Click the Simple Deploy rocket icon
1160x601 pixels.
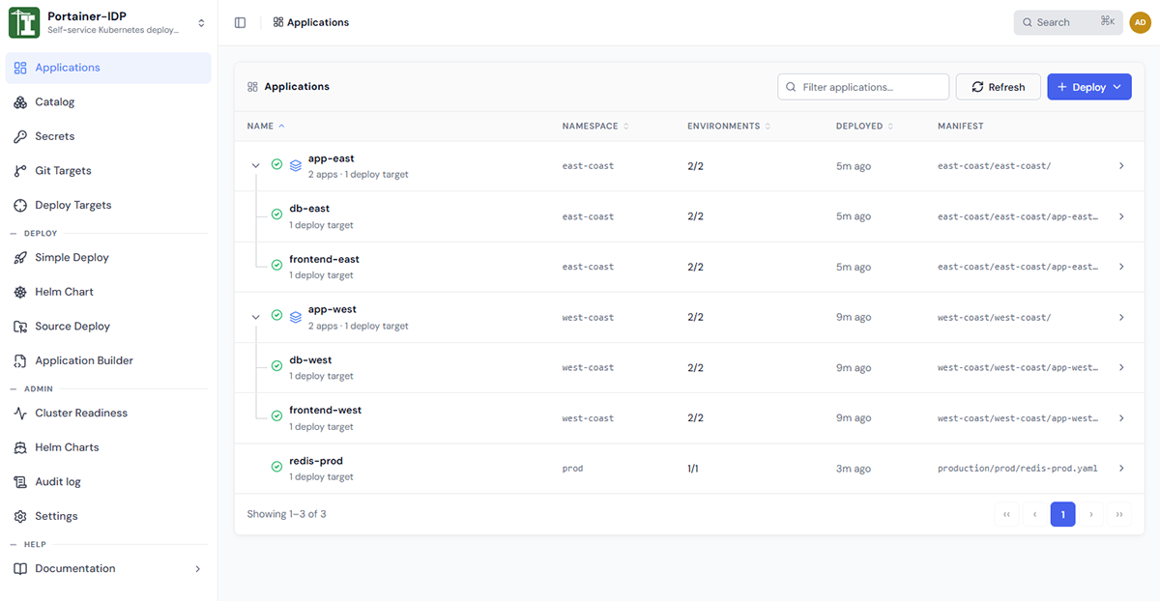pos(20,258)
